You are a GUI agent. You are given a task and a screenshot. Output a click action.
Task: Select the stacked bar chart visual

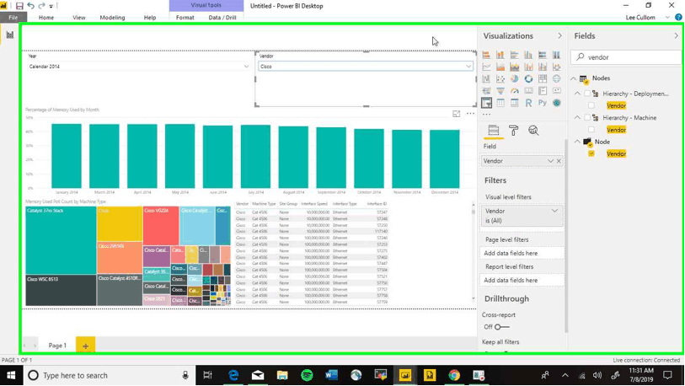[486, 55]
